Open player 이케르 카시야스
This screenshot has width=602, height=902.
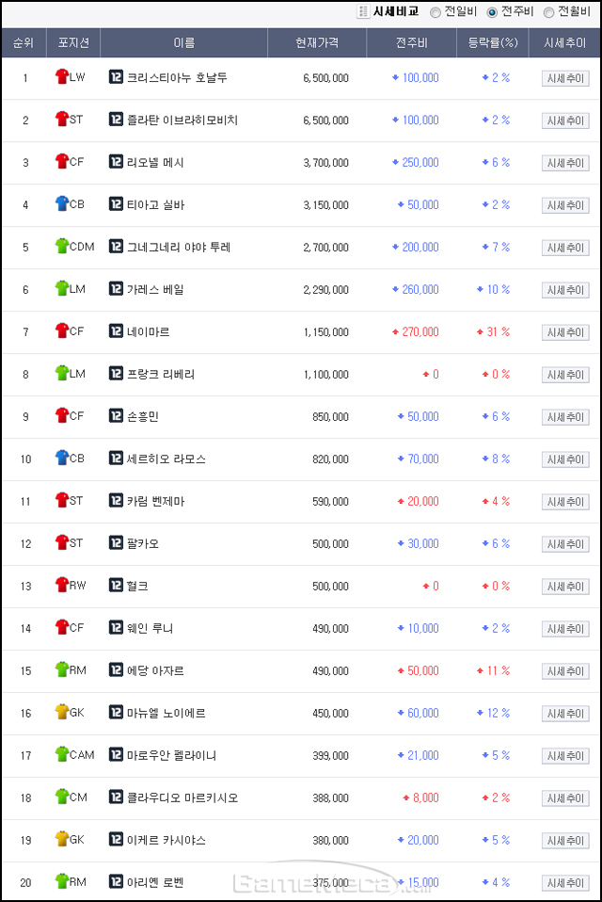(166, 840)
